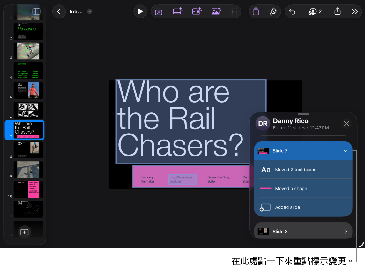Open collaboration menu showing 2 participants
This screenshot has height=268, width=365.
315,11
